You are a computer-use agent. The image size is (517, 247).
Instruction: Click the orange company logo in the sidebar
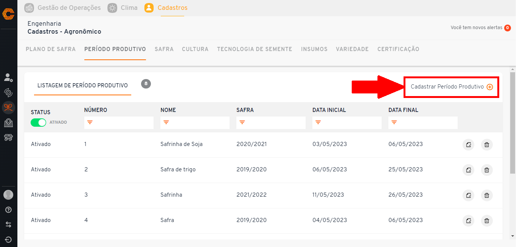pos(8,14)
